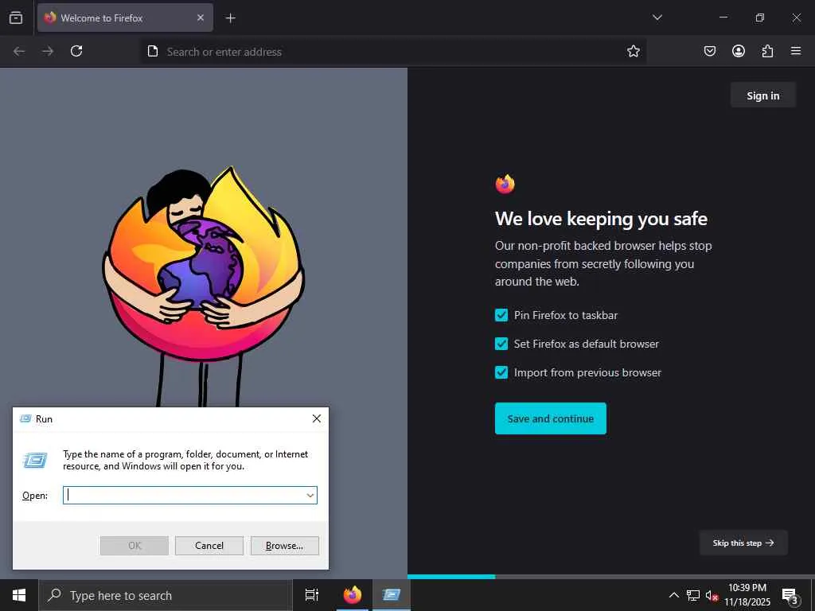Click the Open text field in Run
Viewport: 815px width, 611px height.
click(x=185, y=495)
